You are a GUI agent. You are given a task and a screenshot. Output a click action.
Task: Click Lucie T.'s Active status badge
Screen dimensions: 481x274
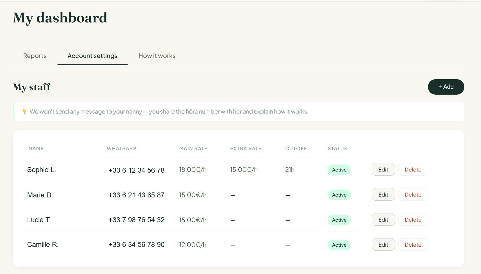coord(339,220)
